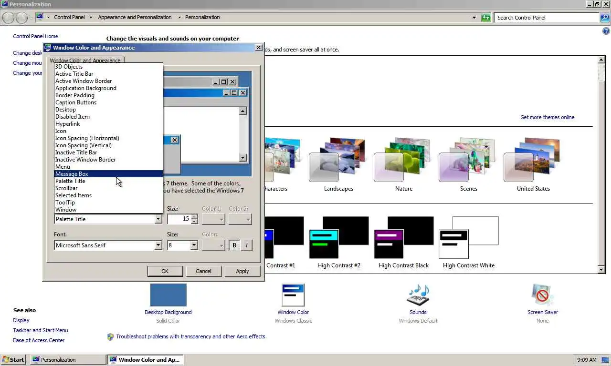Choose Active Title Bar from item list
This screenshot has width=611, height=366.
(x=109, y=74)
